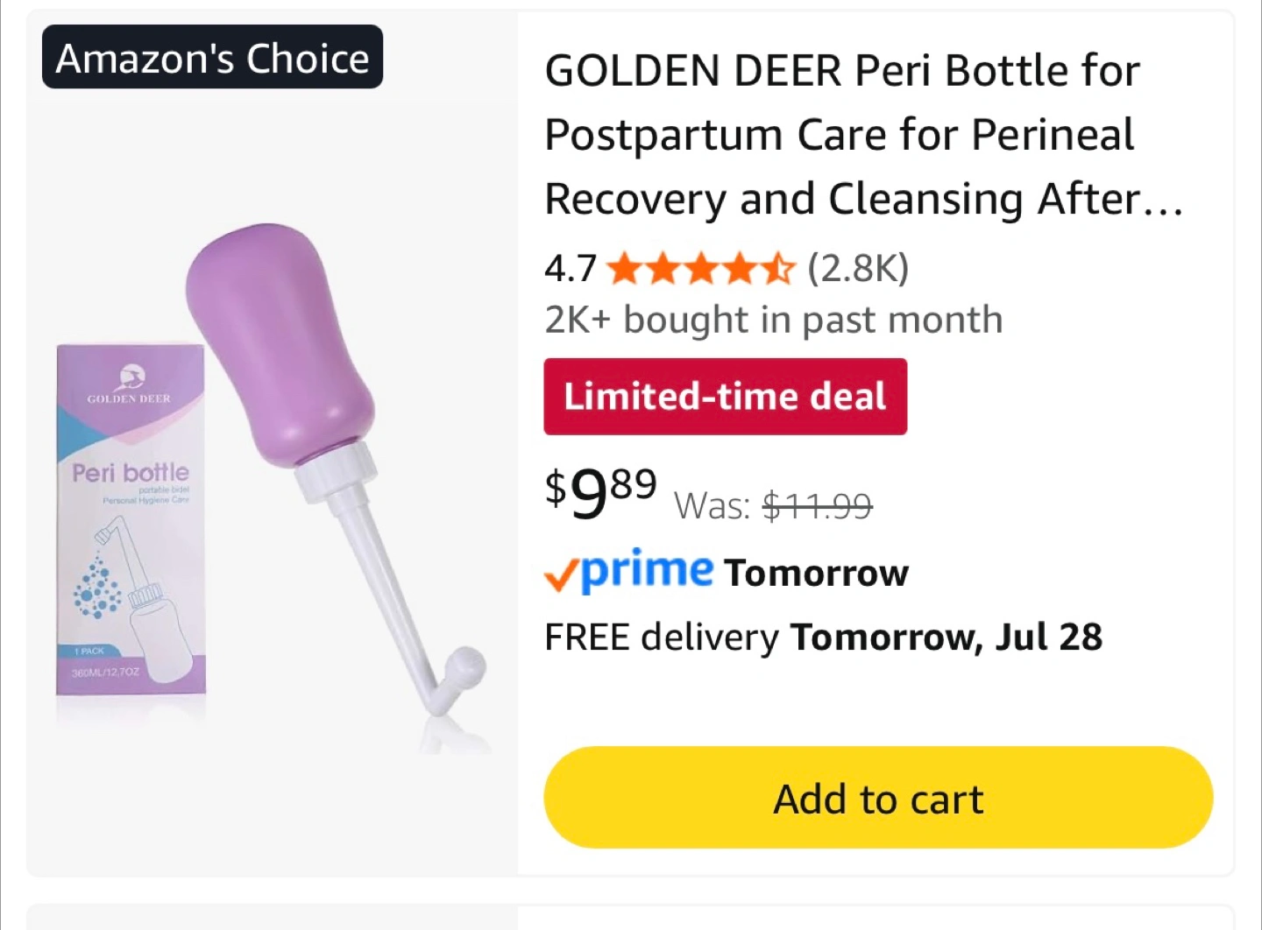Click the orange Prime checkmark icon

tap(561, 575)
